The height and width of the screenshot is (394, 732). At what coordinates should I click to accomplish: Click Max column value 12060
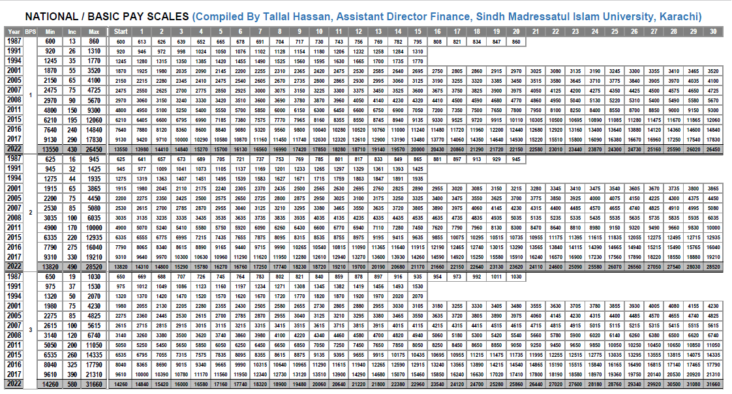pos(94,119)
